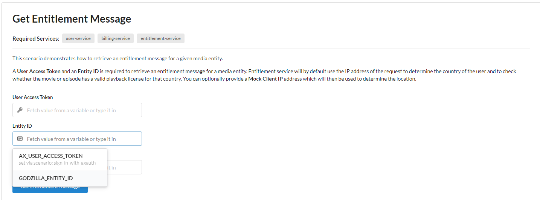Click the user-service tag
The width and height of the screenshot is (540, 200).
[78, 38]
